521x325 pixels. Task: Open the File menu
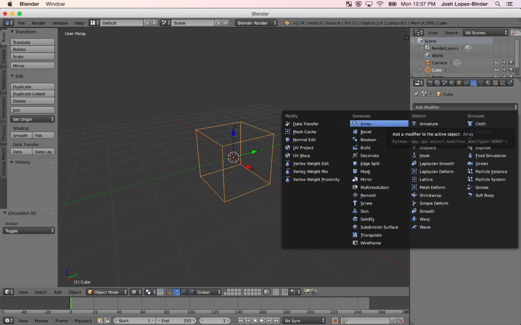pyautogui.click(x=21, y=23)
